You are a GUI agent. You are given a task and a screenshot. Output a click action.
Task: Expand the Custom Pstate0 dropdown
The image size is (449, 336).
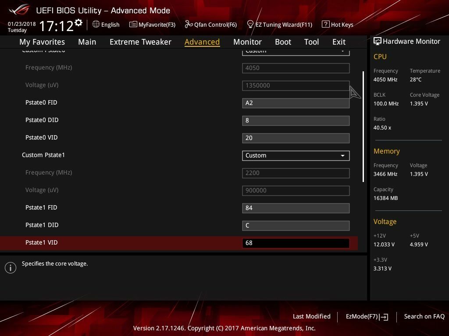pos(296,52)
